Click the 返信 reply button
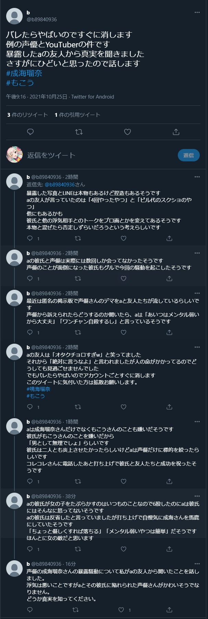Viewport: 208px width, 619px height. [x=188, y=155]
